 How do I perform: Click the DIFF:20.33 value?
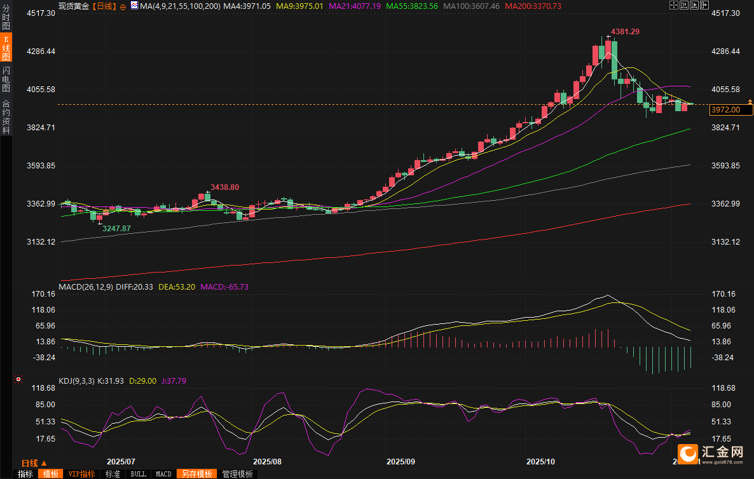[x=134, y=287]
